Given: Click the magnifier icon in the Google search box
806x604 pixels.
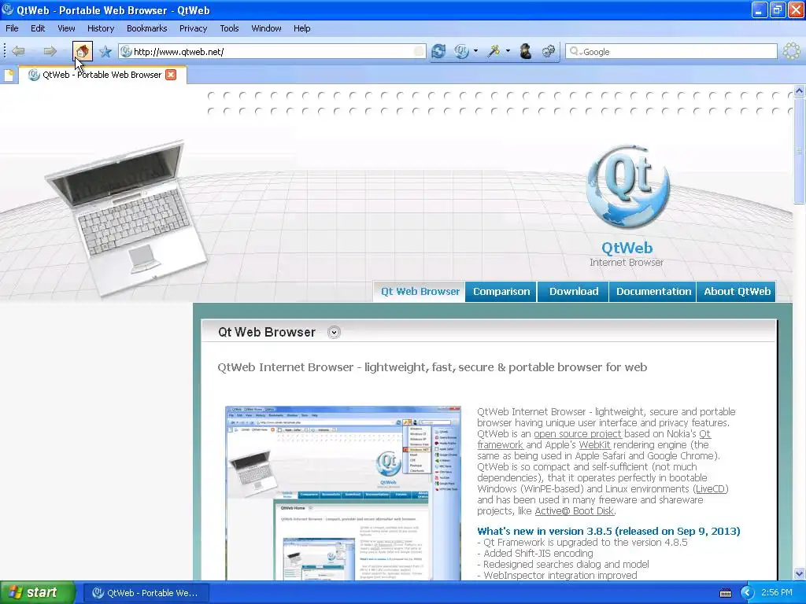Looking at the screenshot, I should (x=575, y=51).
